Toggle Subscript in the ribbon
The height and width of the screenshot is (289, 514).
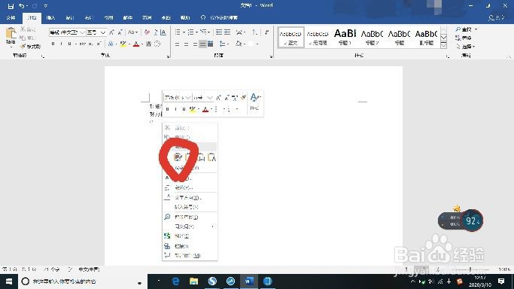pyautogui.click(x=91, y=44)
